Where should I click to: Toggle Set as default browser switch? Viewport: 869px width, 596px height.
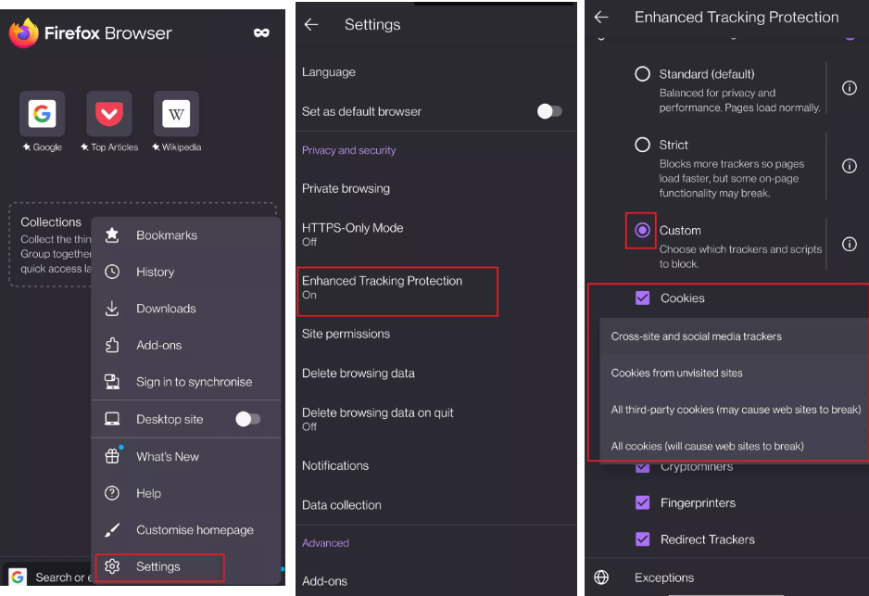pyautogui.click(x=549, y=111)
